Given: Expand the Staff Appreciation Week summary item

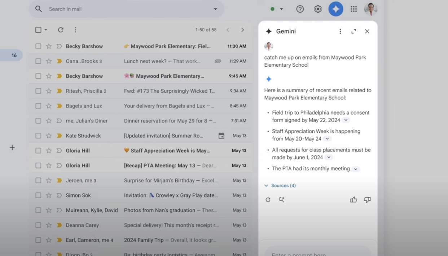Looking at the screenshot, I should tap(327, 139).
